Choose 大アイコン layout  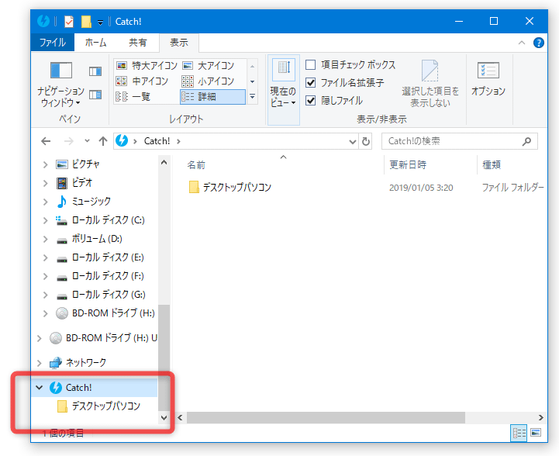coord(209,66)
